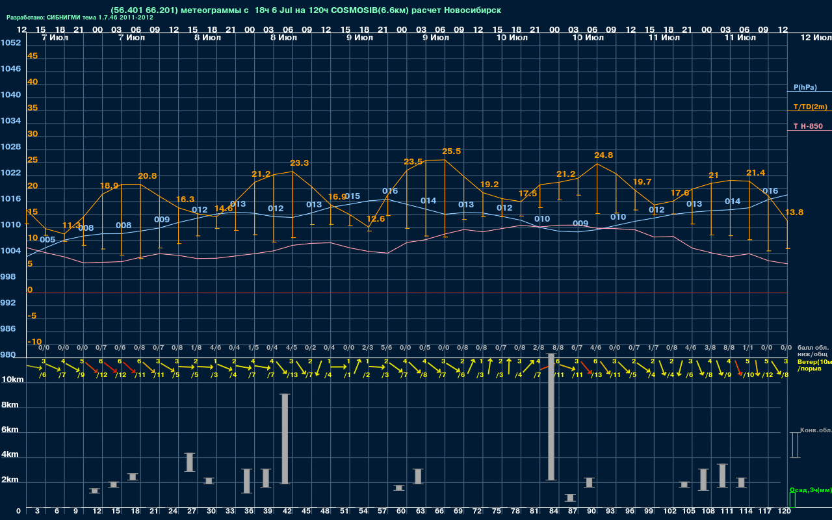Click forecast hour 42 on bottom axis
The width and height of the screenshot is (832, 520).
click(x=286, y=512)
